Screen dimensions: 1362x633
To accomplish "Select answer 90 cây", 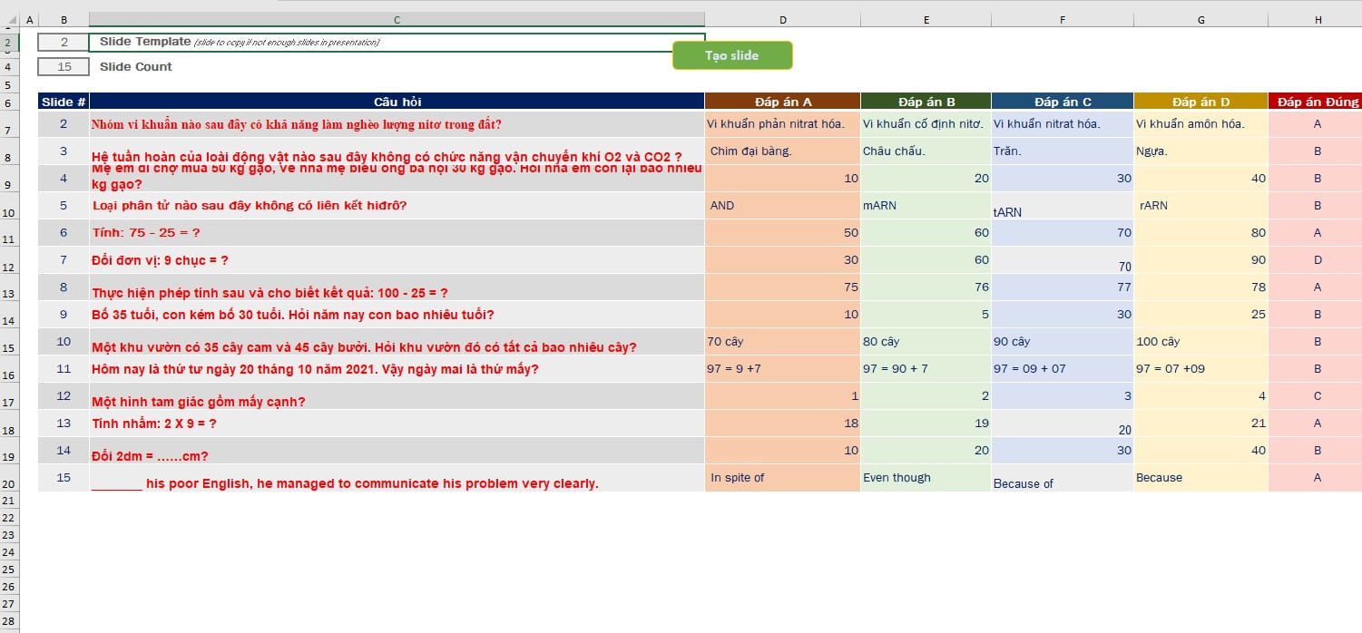I will (1062, 342).
